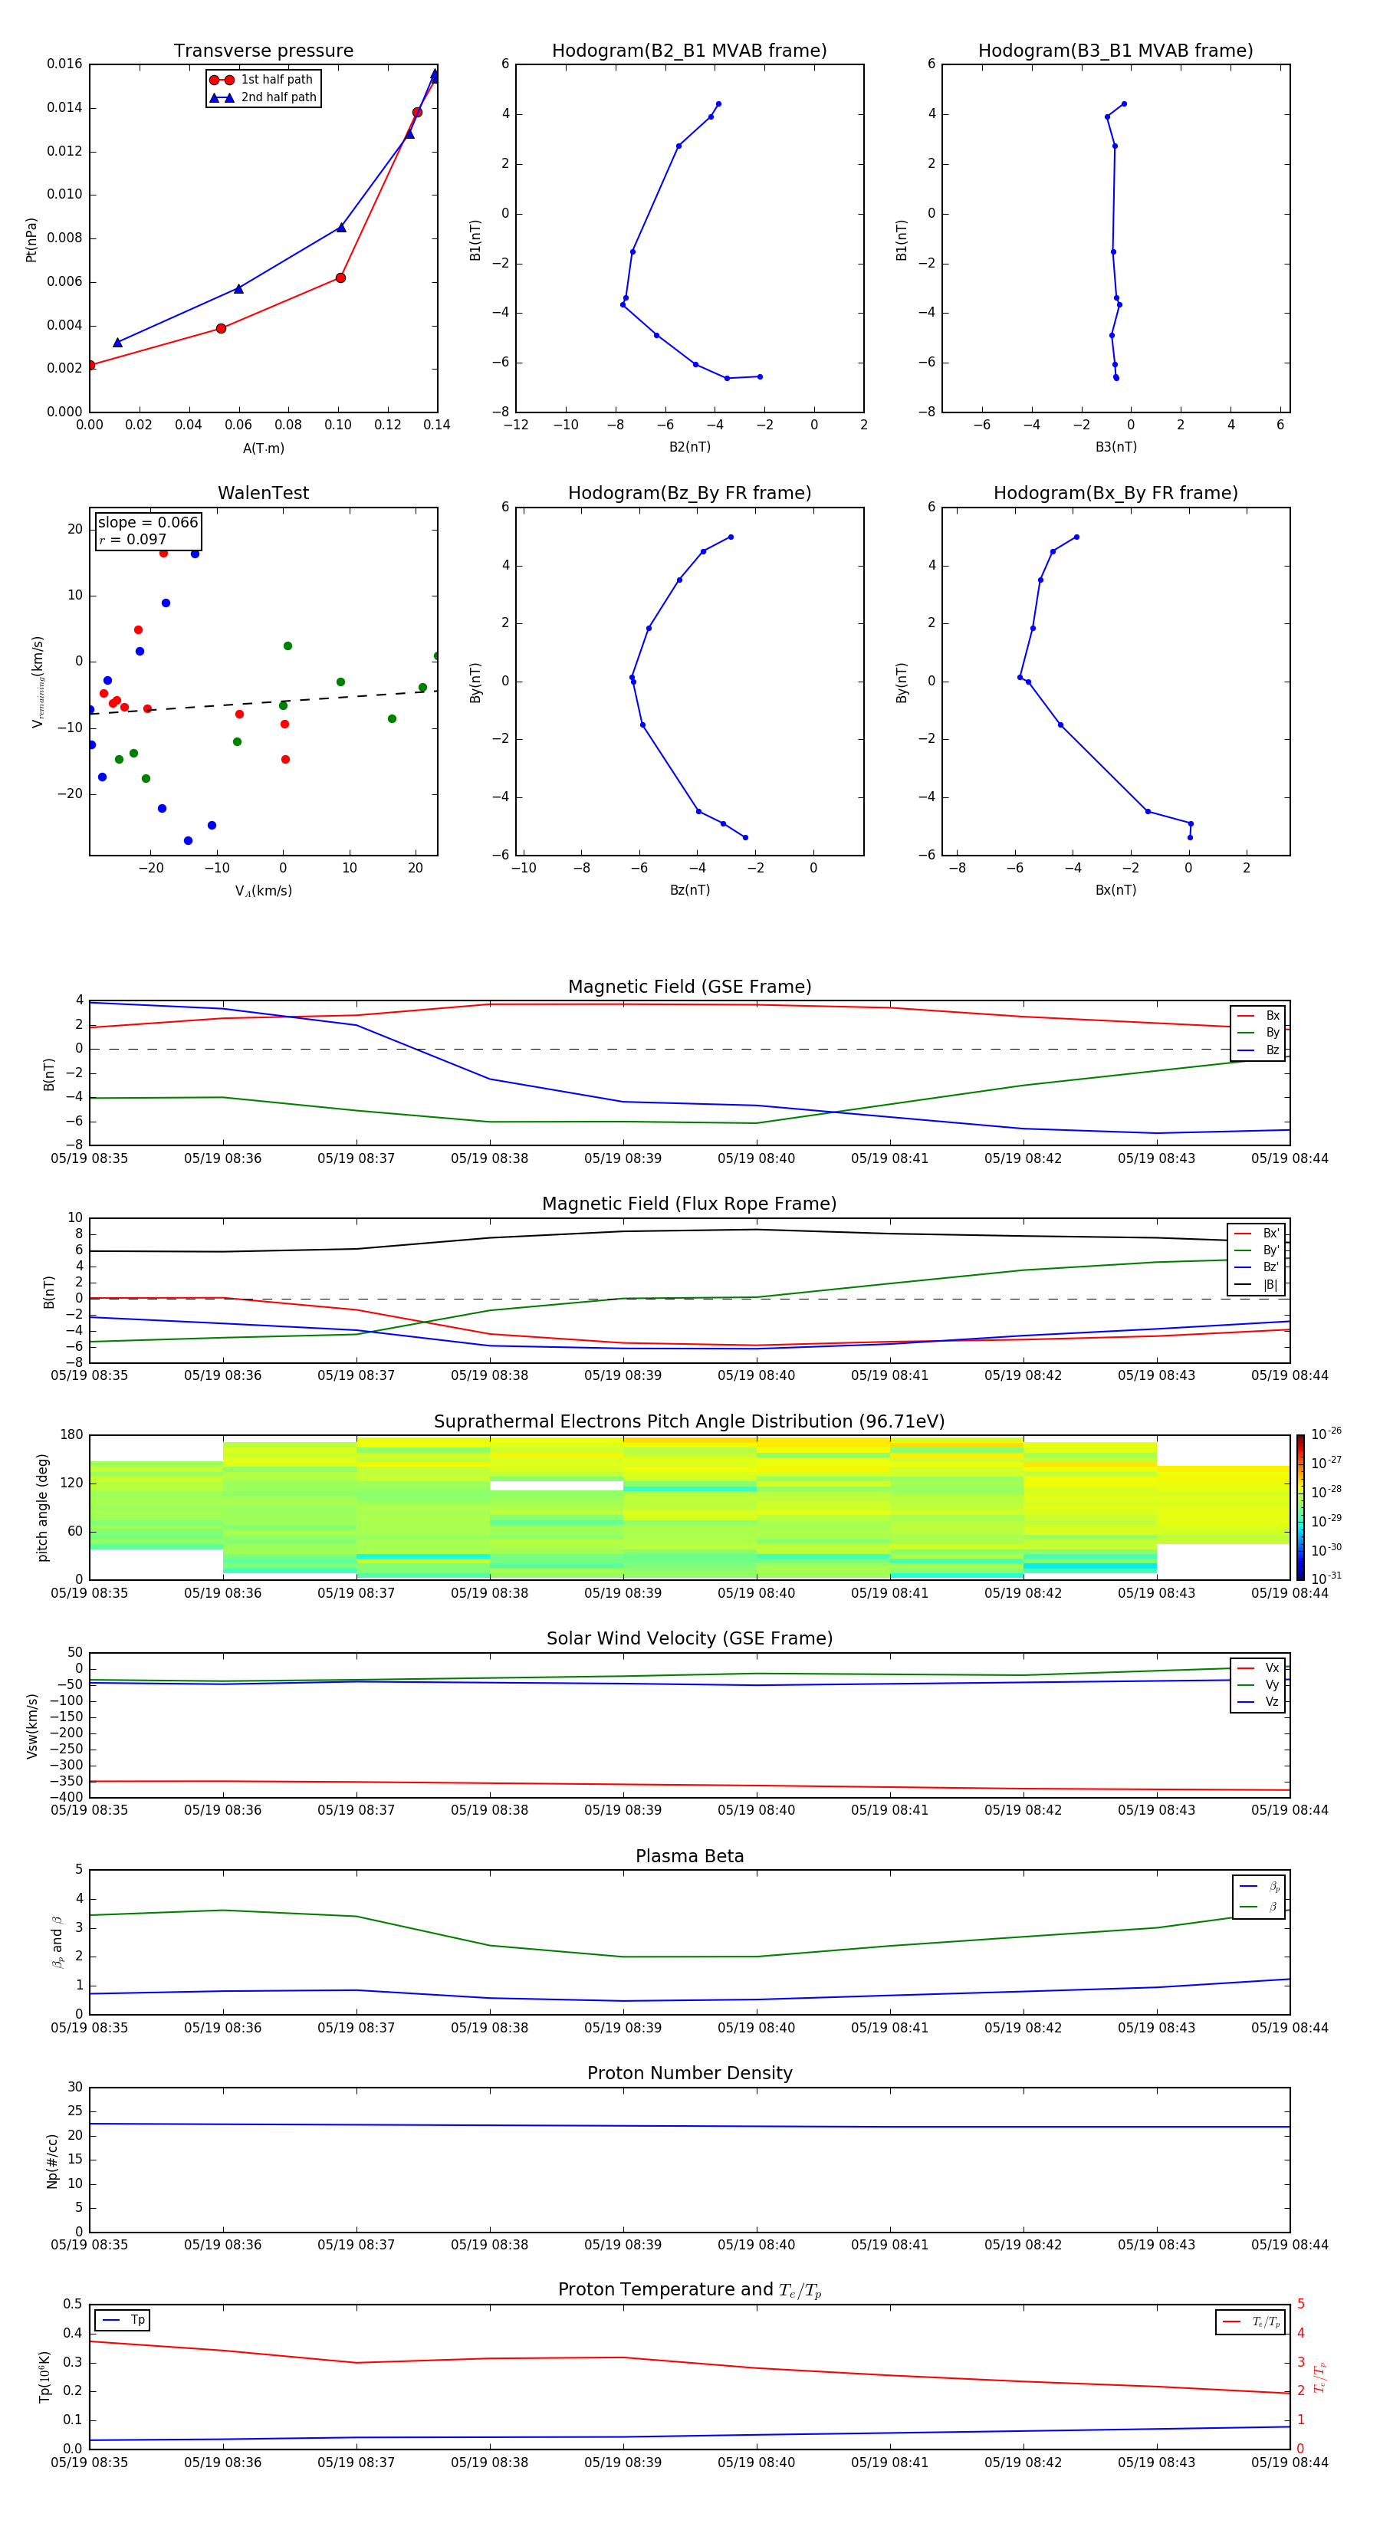Click the 10^-26 colorbar tick label
This screenshot has height=2530, width=1380.
tap(1326, 1434)
